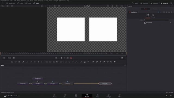The height and width of the screenshot is (98, 174).
Task: Go to the Fairlight page
Action: point(109,96)
